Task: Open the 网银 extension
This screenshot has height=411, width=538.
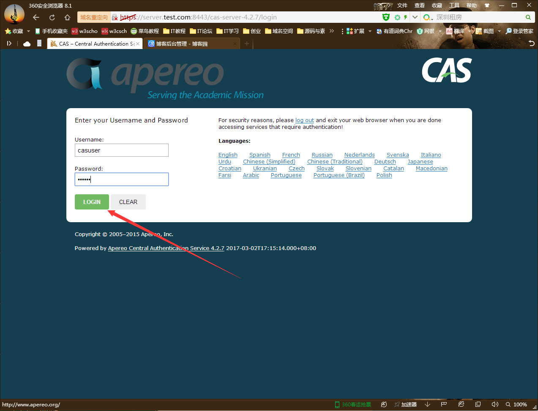Action: click(x=426, y=31)
